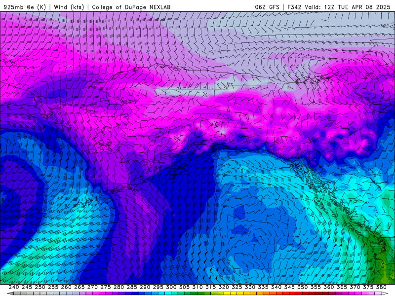Click the '925mb θe (K)' title text
The width and height of the screenshot is (395, 296).
(x=25, y=7)
